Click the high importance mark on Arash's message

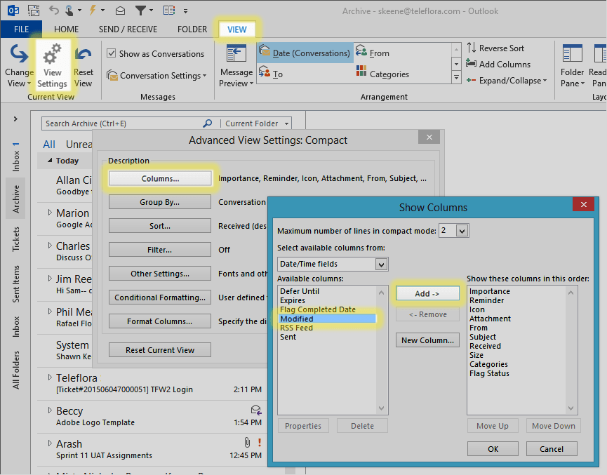[x=260, y=442]
